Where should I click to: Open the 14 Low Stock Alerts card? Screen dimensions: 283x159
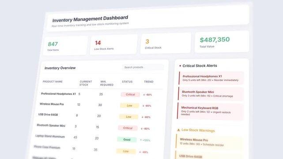click(114, 45)
